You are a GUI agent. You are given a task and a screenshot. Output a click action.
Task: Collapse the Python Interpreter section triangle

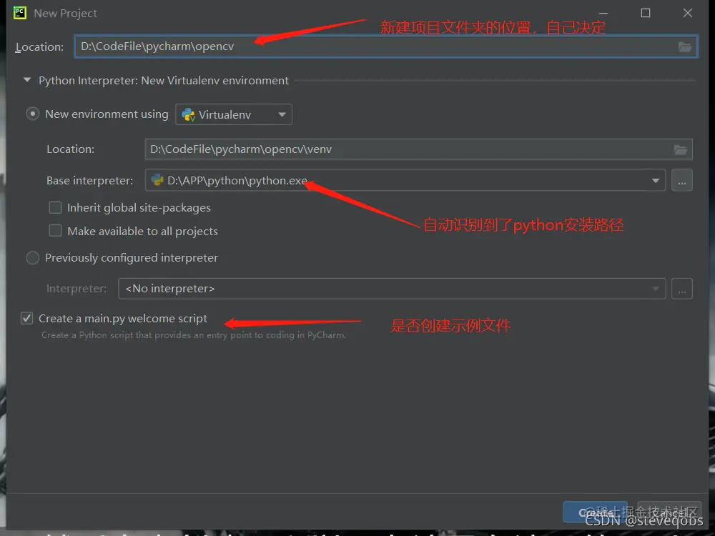(27, 80)
